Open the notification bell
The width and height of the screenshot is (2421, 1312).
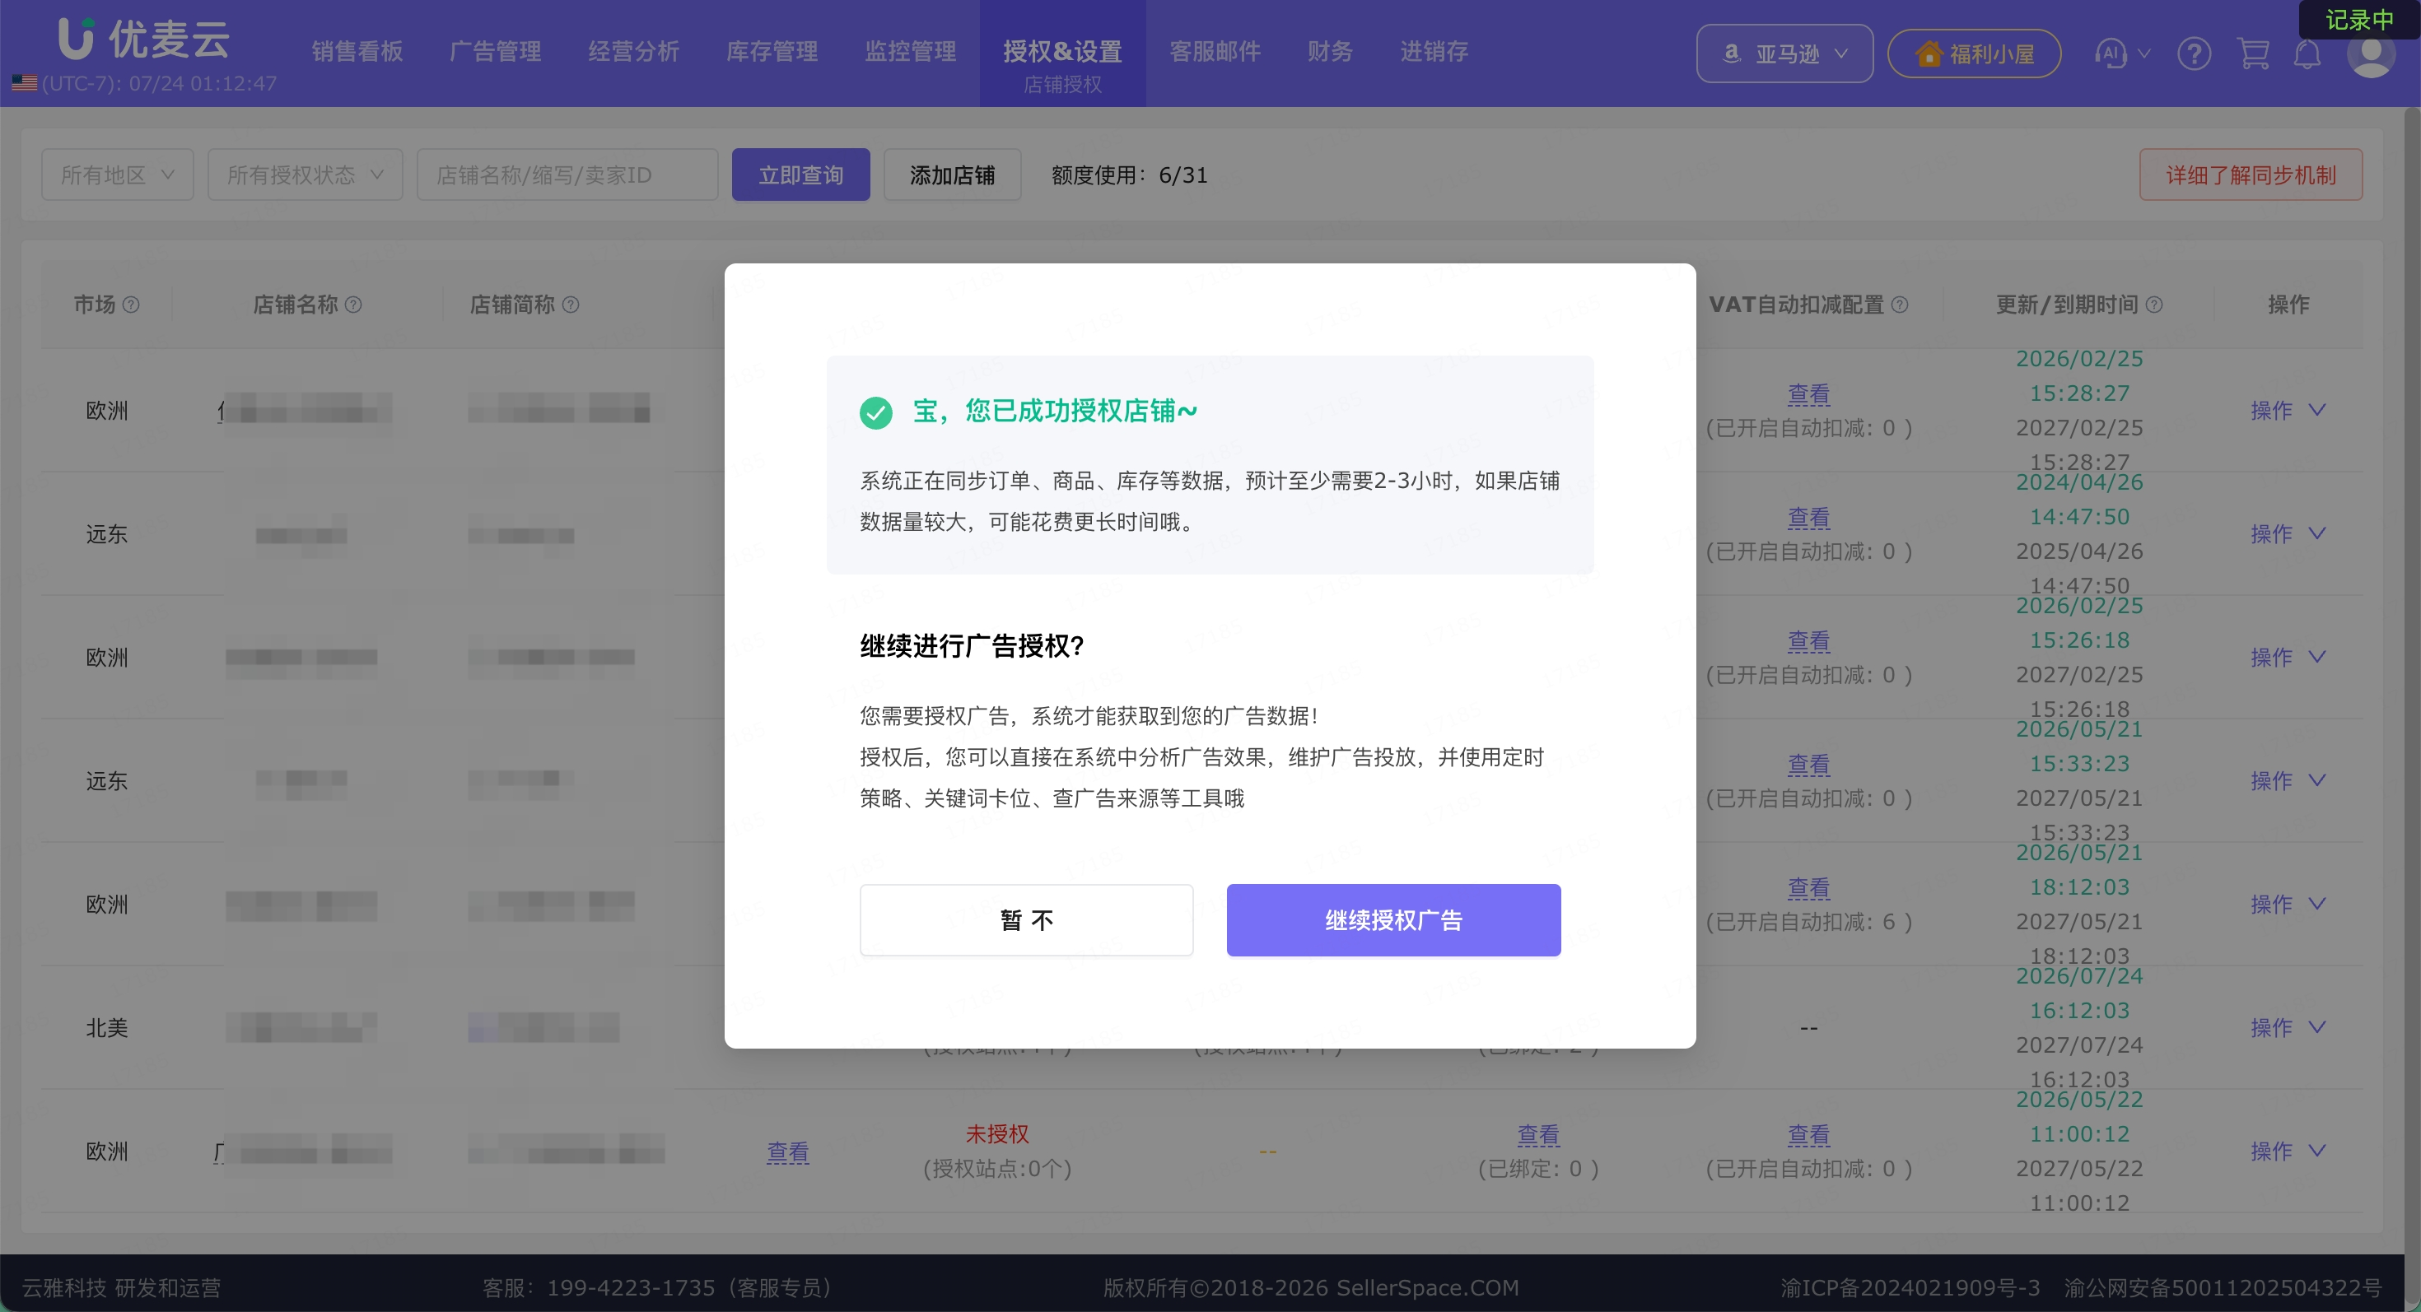(2307, 54)
